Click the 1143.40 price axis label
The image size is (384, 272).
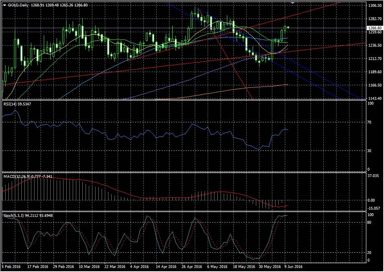click(x=375, y=98)
